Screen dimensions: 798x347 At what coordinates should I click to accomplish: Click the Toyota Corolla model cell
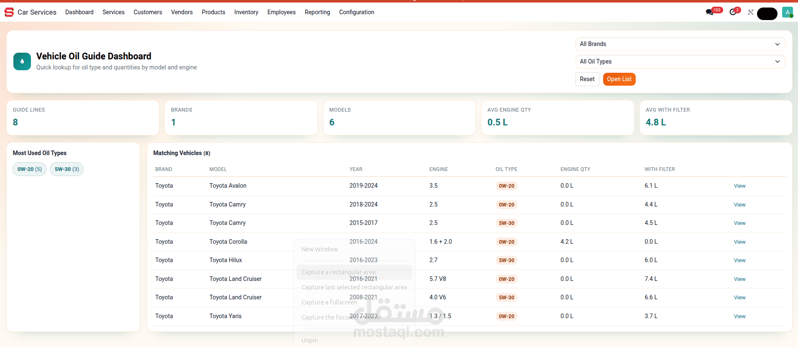coord(228,242)
